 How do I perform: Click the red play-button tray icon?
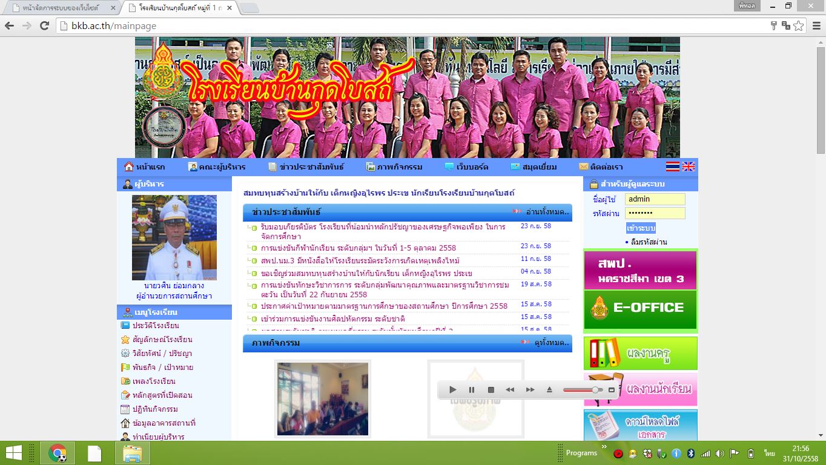tap(618, 453)
